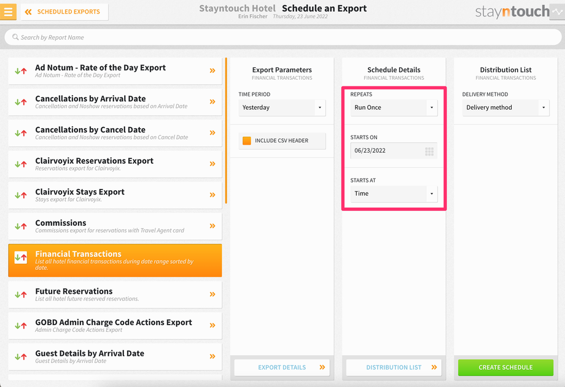Select Clairvoyix Stays Export report

(115, 195)
